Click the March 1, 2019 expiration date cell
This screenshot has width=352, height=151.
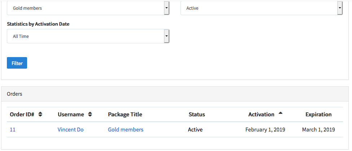(318, 130)
